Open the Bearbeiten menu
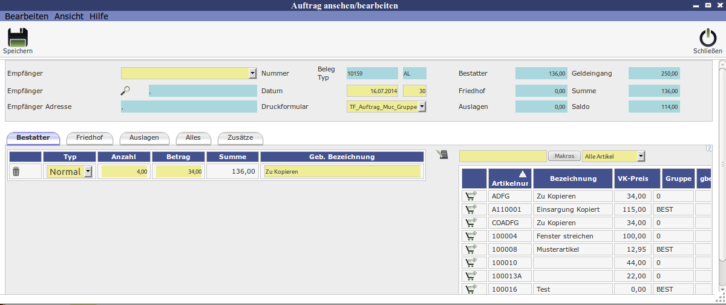Image resolution: width=726 pixels, height=305 pixels. pos(27,16)
